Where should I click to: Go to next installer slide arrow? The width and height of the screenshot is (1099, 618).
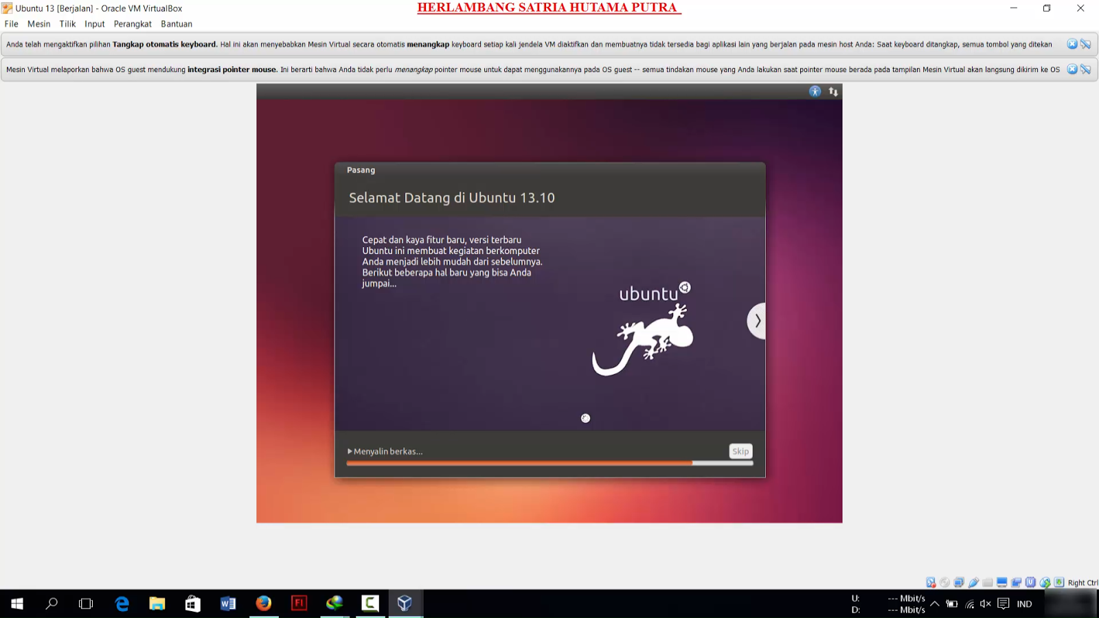[757, 321]
